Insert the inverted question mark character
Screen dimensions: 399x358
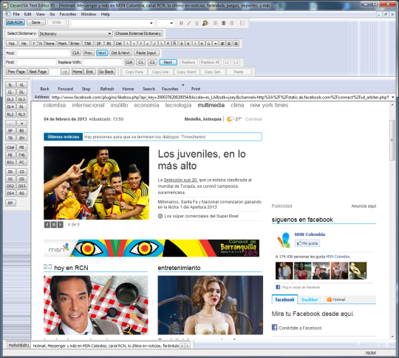pos(148,44)
